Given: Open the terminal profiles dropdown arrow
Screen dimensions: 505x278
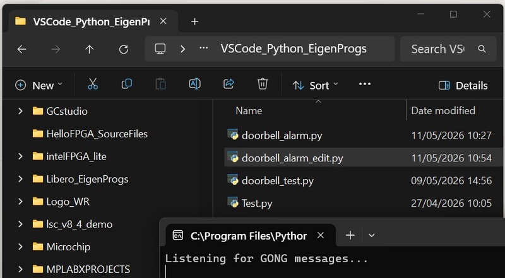Looking at the screenshot, I should (x=371, y=235).
